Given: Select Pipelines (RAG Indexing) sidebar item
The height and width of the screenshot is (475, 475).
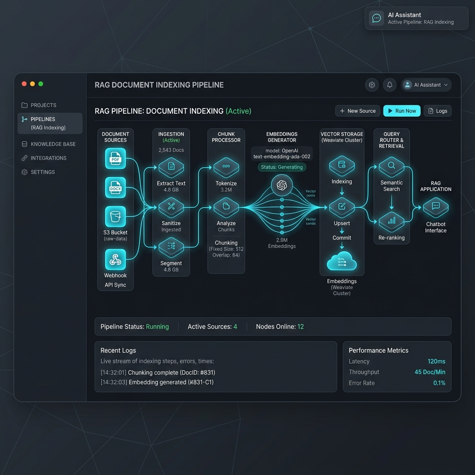Looking at the screenshot, I should [50, 123].
